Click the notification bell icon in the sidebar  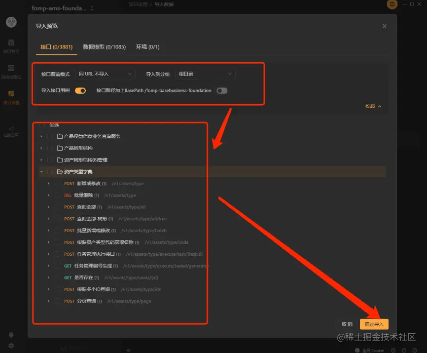click(11, 335)
